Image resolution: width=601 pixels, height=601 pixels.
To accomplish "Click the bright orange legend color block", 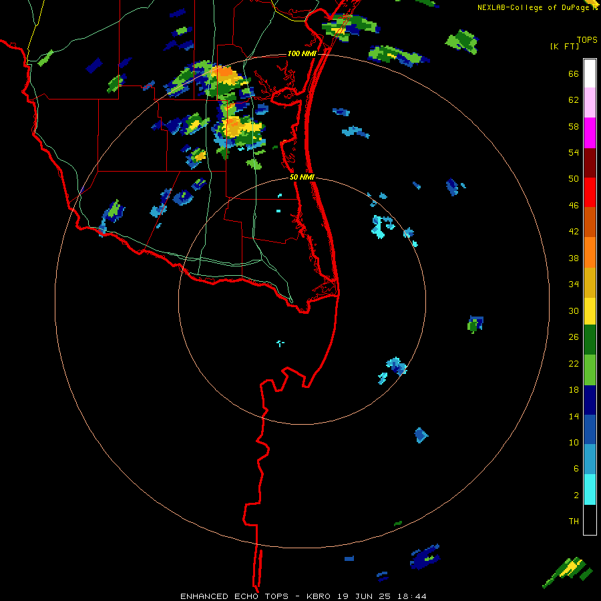I will [x=590, y=252].
